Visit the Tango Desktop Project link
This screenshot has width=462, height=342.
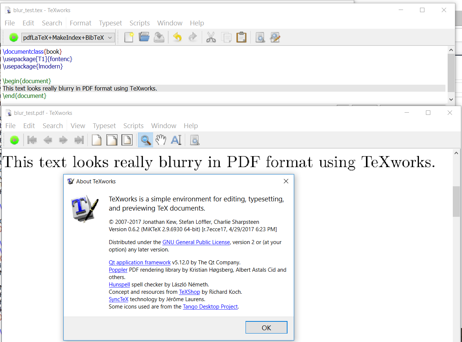(211, 307)
